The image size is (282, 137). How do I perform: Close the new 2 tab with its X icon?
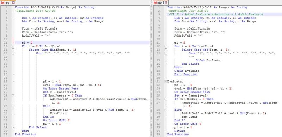tap(166, 2)
